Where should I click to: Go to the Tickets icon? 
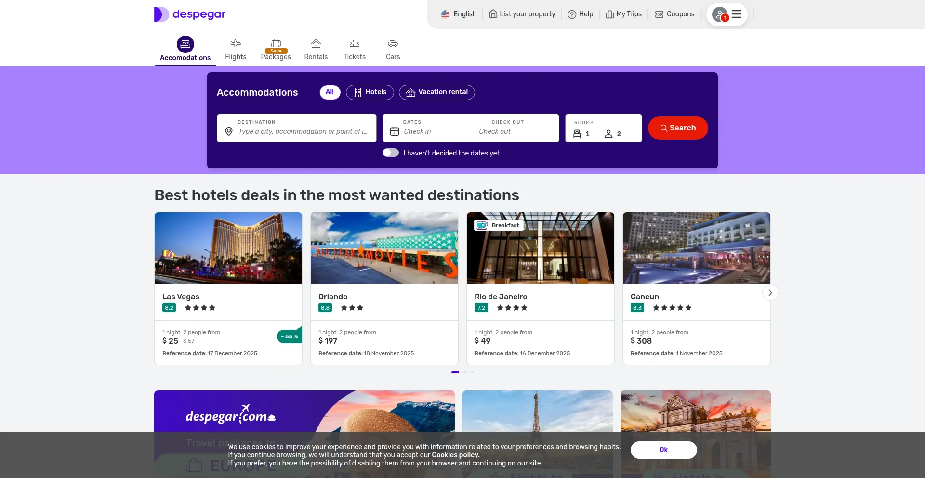(354, 44)
